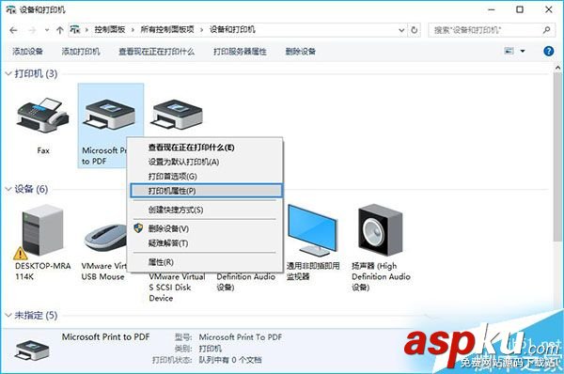The image size is (564, 374).
Task: Open recent locations dropdown arrow
Action: tap(47, 30)
